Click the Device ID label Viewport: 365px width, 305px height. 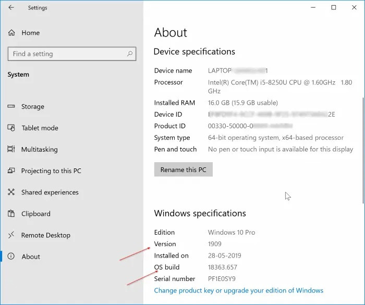click(168, 114)
